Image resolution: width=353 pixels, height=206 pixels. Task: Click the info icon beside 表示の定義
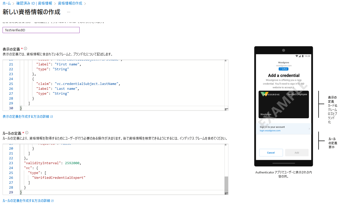(25, 48)
